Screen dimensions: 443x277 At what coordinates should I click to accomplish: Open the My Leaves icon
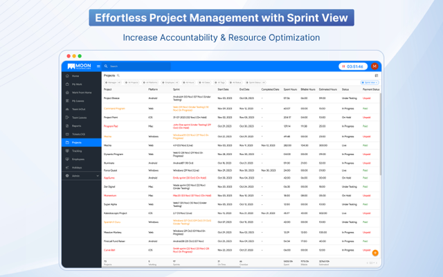click(67, 100)
